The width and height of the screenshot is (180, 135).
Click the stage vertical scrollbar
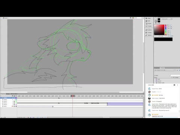(x=144, y=58)
